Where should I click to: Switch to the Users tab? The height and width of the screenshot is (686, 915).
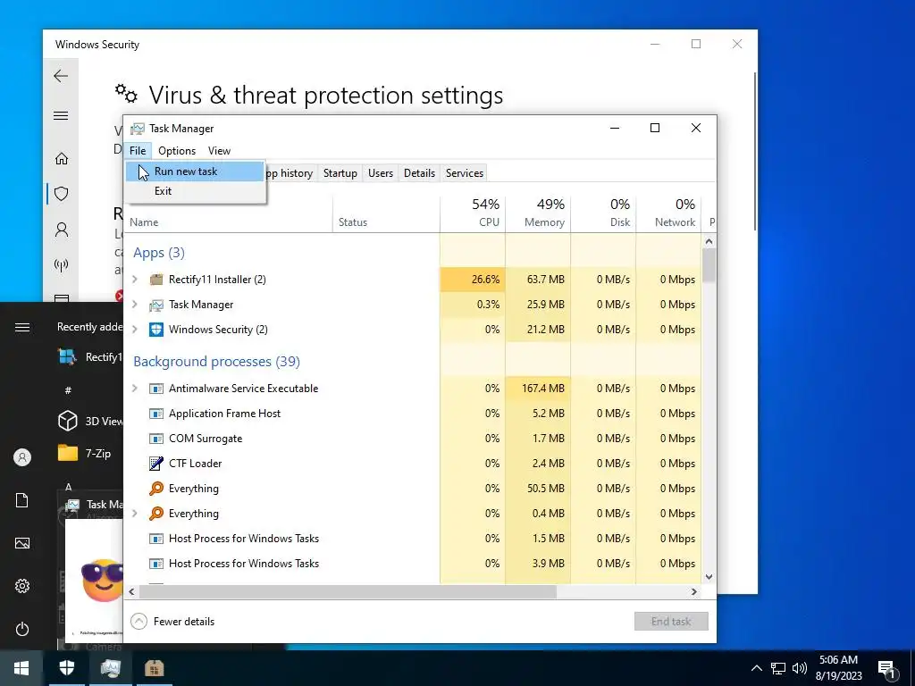pyautogui.click(x=381, y=173)
